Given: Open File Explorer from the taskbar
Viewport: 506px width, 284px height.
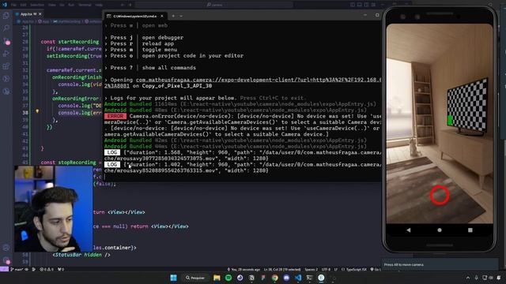Looking at the screenshot, I should [x=217, y=278].
